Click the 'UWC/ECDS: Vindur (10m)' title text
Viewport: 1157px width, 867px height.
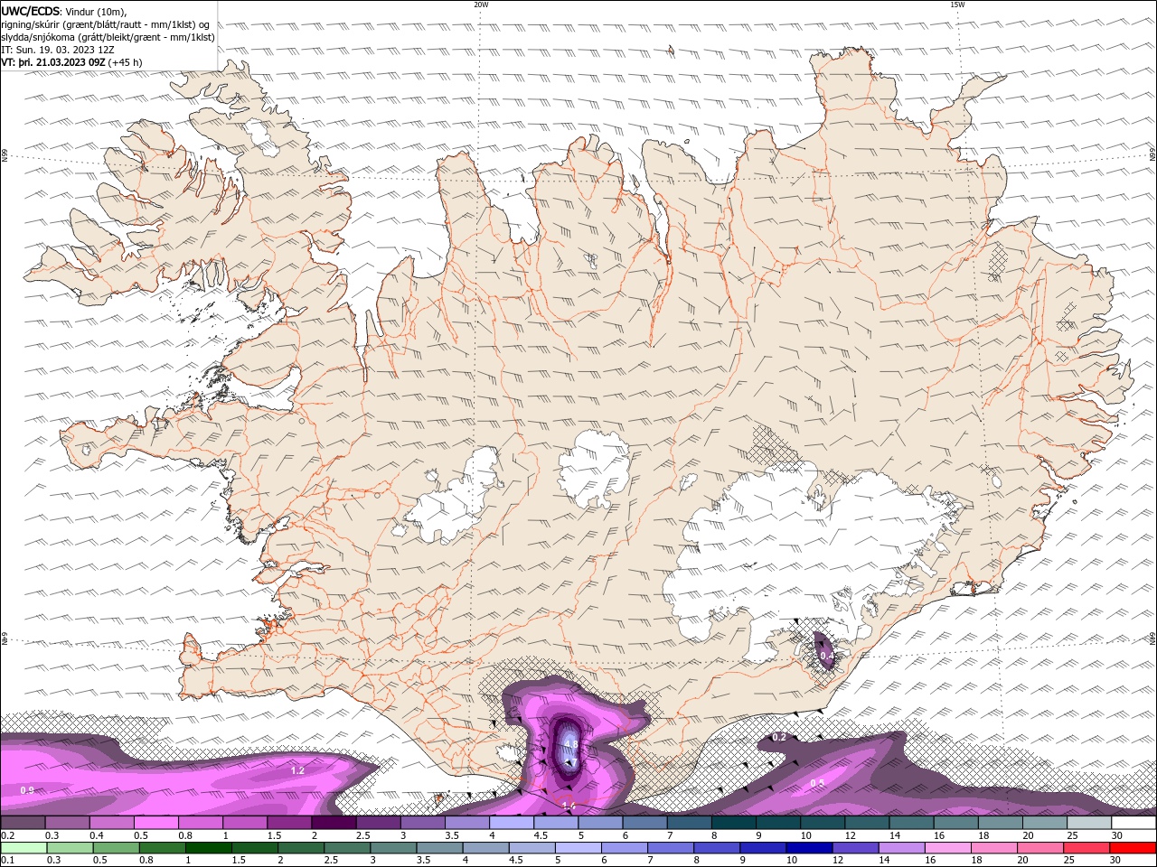pos(64,11)
